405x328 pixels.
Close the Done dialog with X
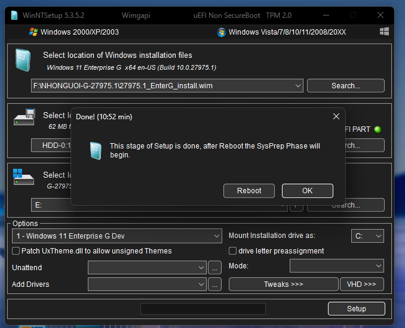click(336, 116)
